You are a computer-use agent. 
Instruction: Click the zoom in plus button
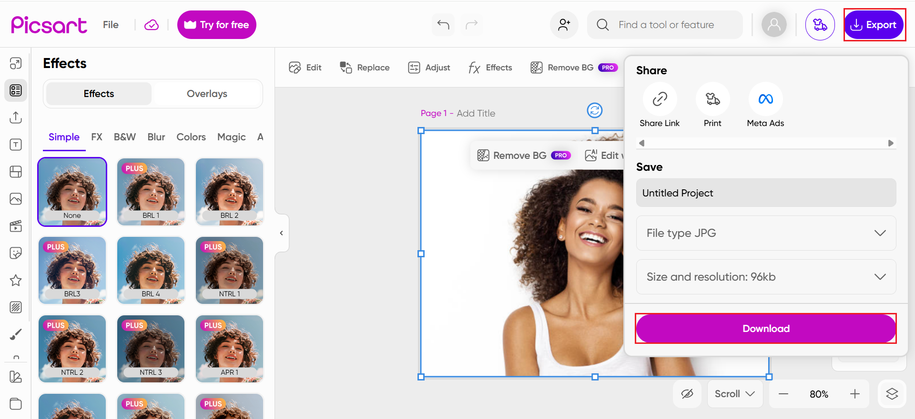coord(854,394)
